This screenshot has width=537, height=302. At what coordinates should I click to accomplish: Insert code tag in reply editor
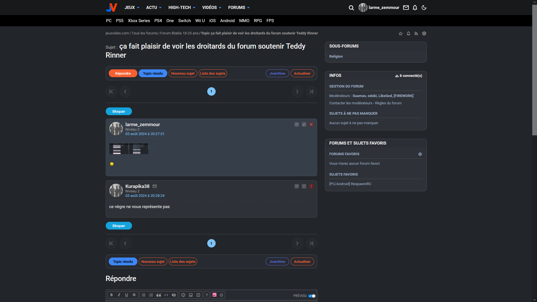coord(166,295)
